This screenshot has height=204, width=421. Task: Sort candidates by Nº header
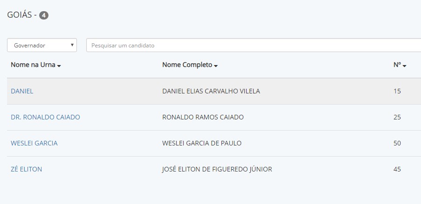click(397, 65)
